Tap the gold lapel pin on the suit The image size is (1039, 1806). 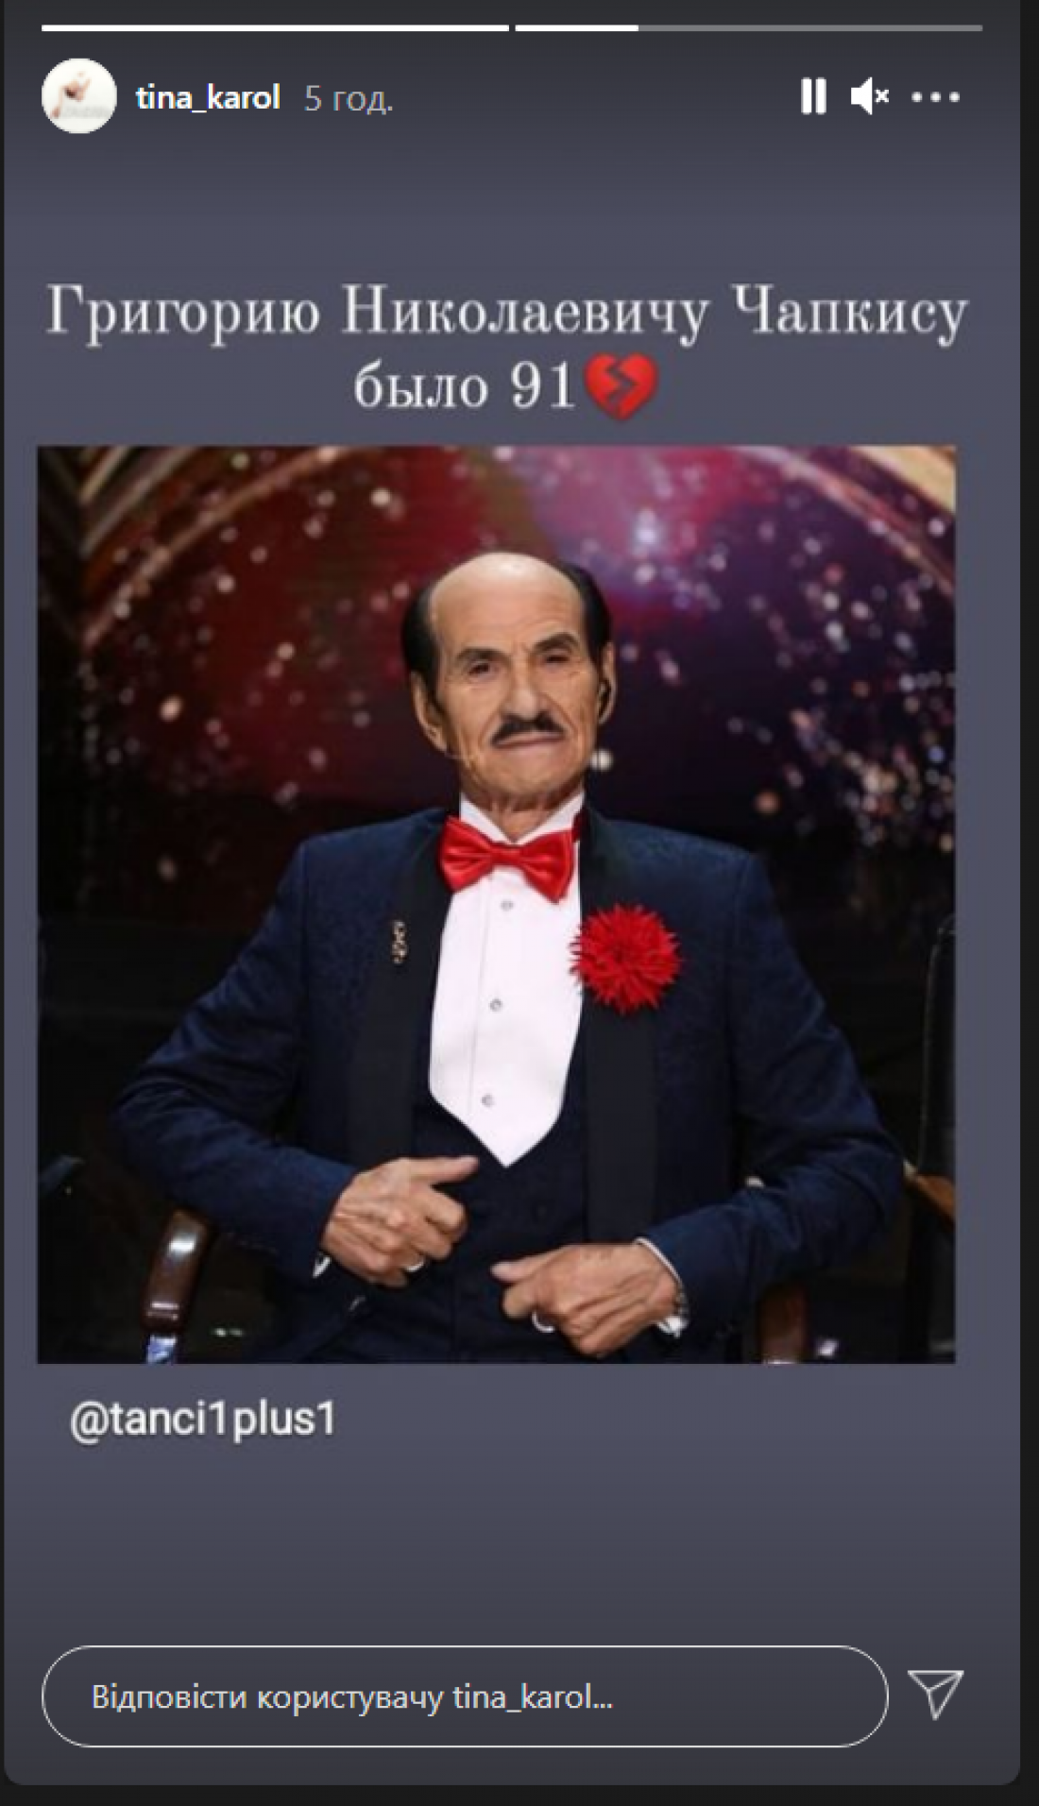pos(400,945)
